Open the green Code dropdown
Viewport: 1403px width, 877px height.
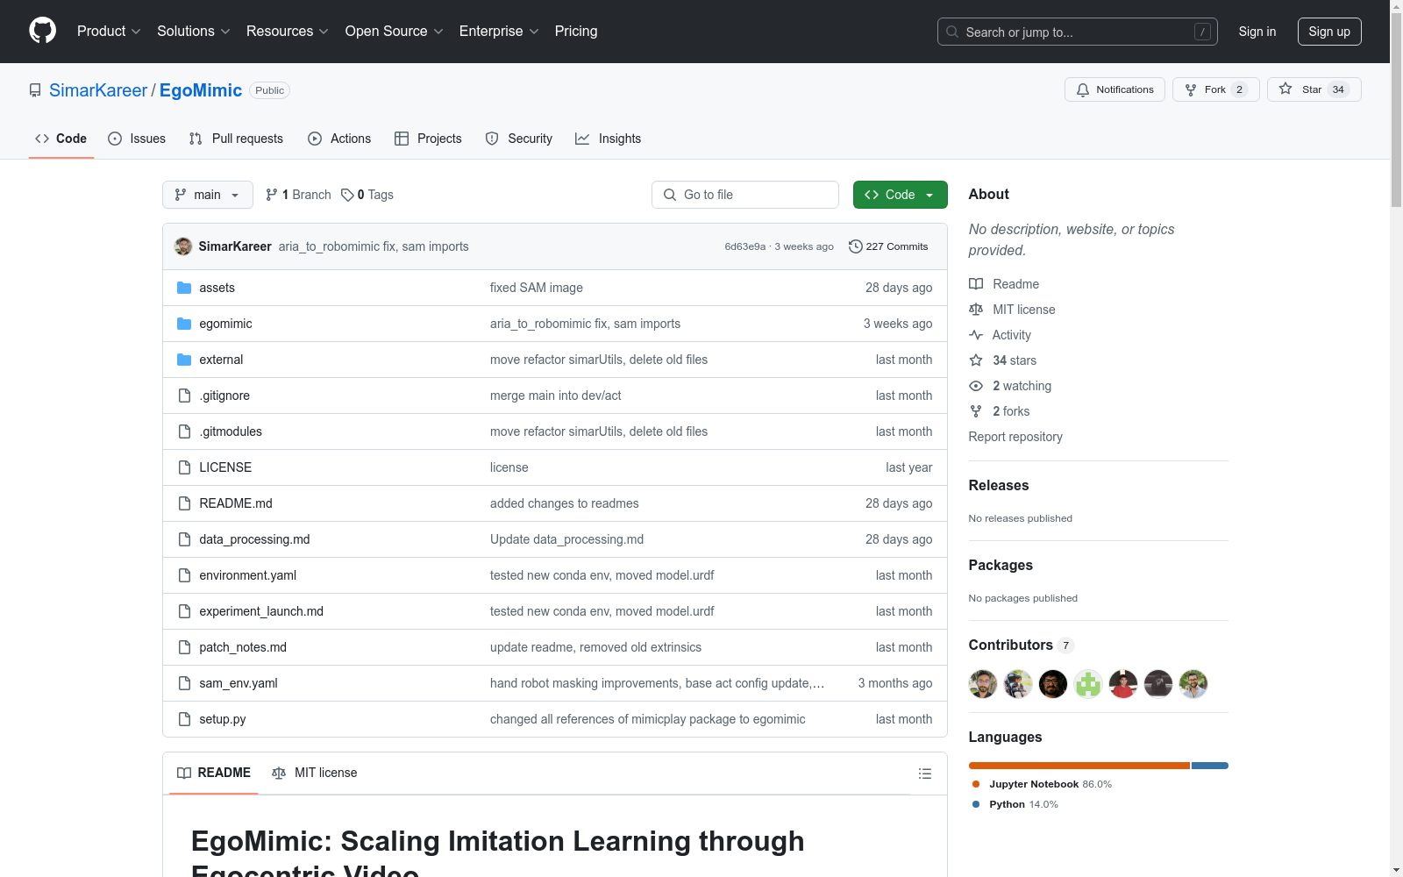(901, 195)
